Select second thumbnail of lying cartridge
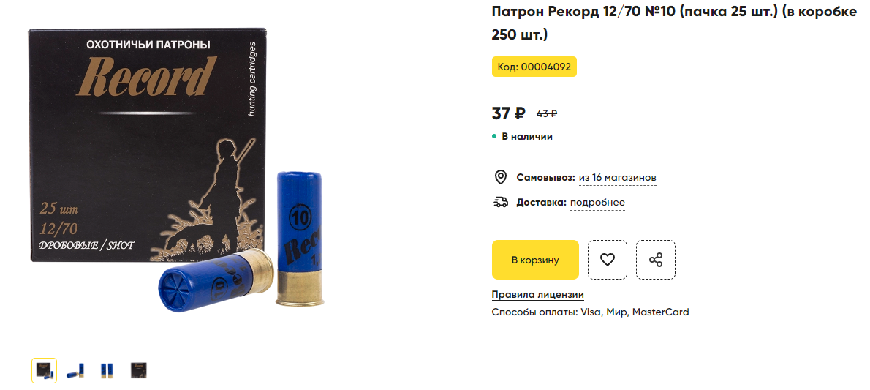The height and width of the screenshot is (390, 870). pos(75,370)
